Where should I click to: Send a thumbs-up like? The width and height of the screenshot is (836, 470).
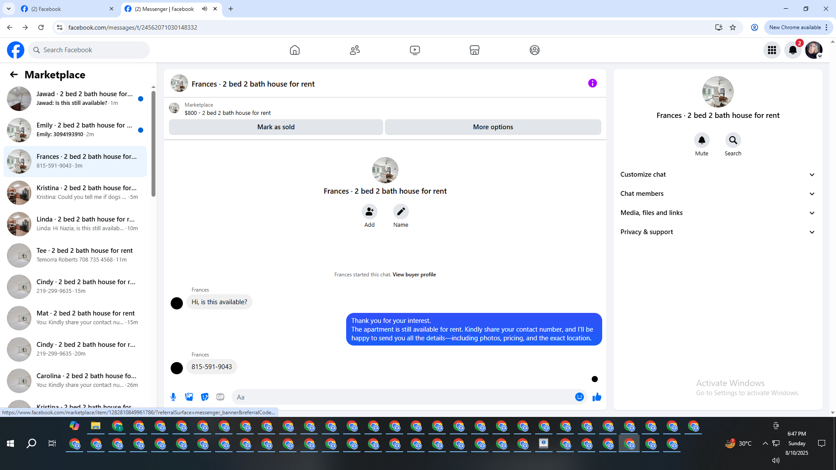[x=597, y=397]
